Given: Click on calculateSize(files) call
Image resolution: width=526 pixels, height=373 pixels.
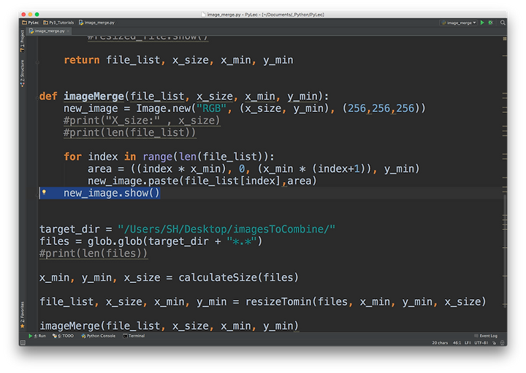Looking at the screenshot, I should coord(238,278).
